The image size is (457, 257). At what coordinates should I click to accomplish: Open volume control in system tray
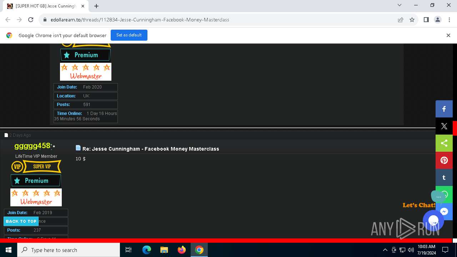(411, 250)
